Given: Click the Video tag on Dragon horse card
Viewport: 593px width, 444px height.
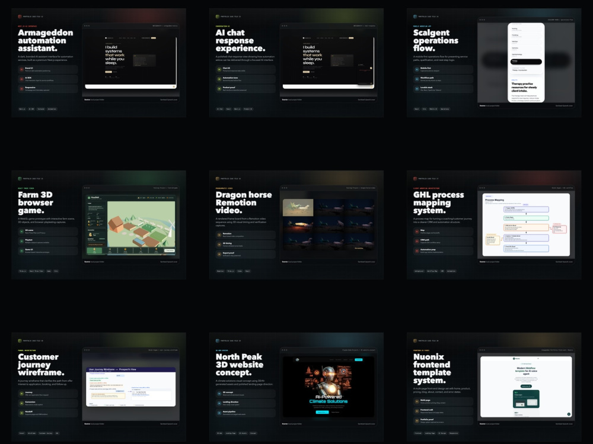Looking at the screenshot, I should pos(240,271).
